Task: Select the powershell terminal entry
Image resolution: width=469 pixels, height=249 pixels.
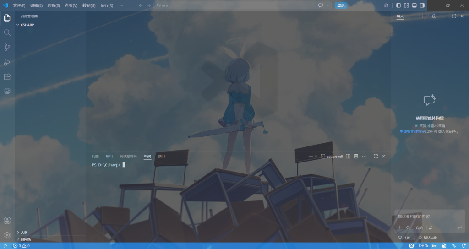Action: 332,157
